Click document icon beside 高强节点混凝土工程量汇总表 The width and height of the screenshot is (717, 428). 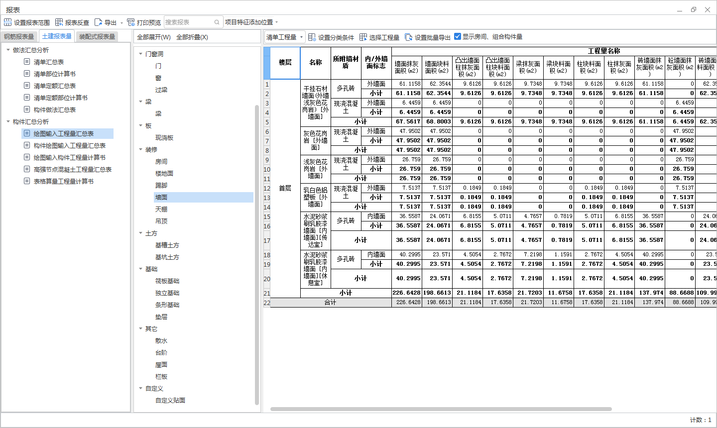pyautogui.click(x=27, y=169)
